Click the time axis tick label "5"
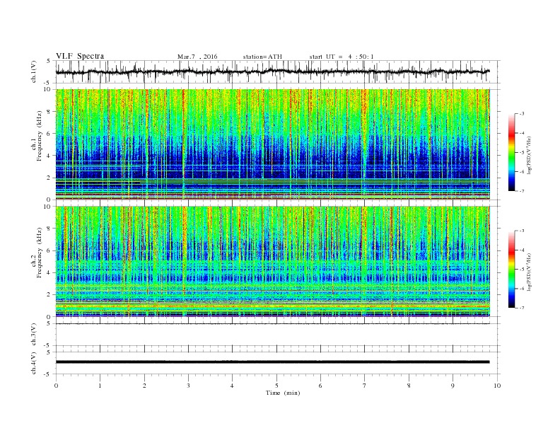The width and height of the screenshot is (560, 433). [276, 386]
